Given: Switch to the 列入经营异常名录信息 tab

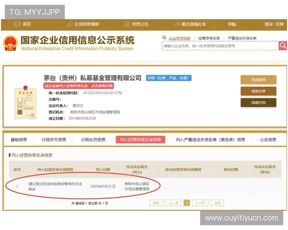Looking at the screenshot, I should [x=141, y=140].
